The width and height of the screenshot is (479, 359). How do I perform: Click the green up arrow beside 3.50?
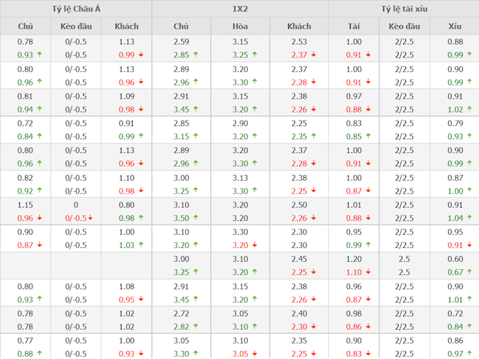[x=197, y=218]
